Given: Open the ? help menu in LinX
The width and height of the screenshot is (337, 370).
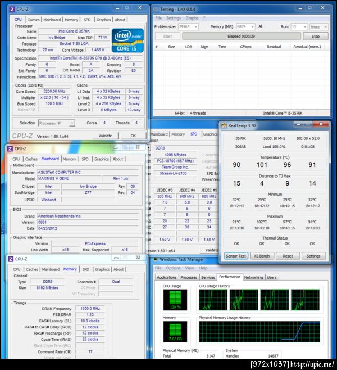Looking at the screenshot, I should click(x=204, y=18).
